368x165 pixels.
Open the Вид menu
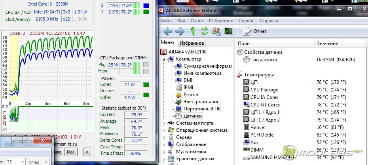[x=181, y=21]
